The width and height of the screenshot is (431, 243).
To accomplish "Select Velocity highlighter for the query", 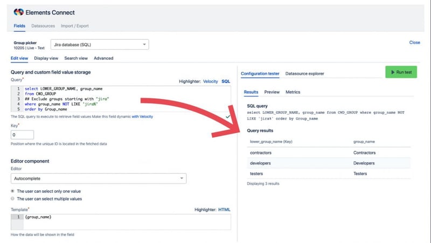I will click(x=210, y=81).
